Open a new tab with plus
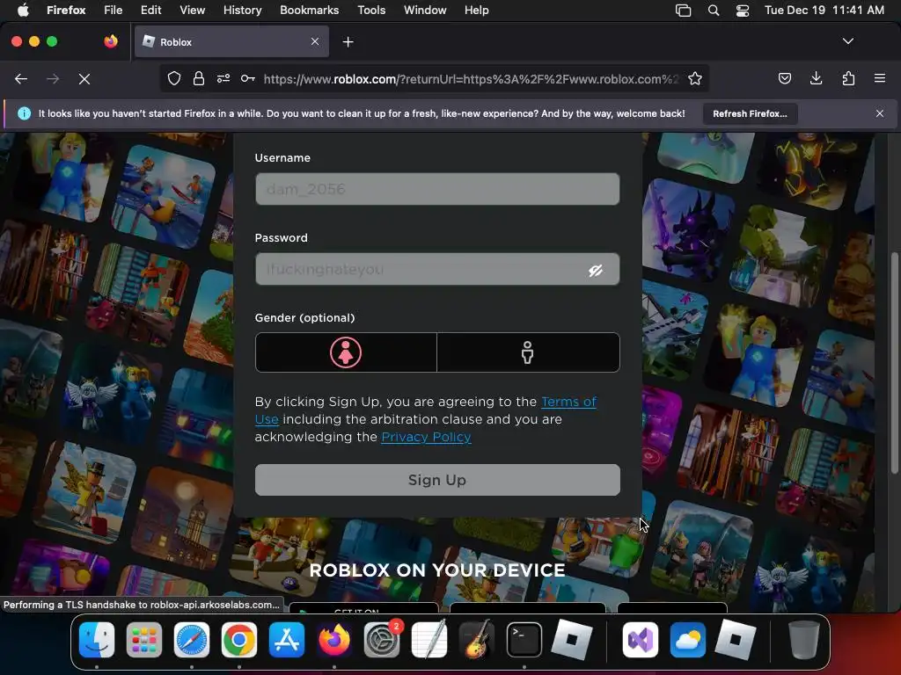 [348, 42]
